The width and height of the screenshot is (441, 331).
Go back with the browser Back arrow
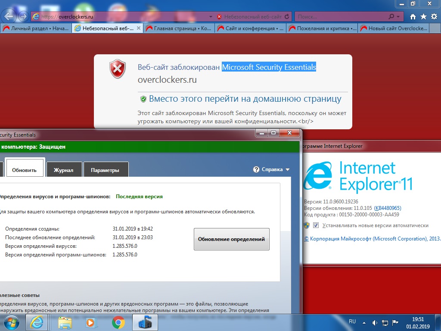[9, 16]
